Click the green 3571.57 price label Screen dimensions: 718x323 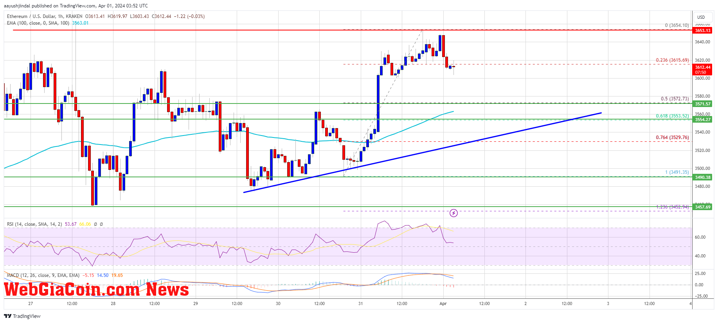(x=702, y=104)
